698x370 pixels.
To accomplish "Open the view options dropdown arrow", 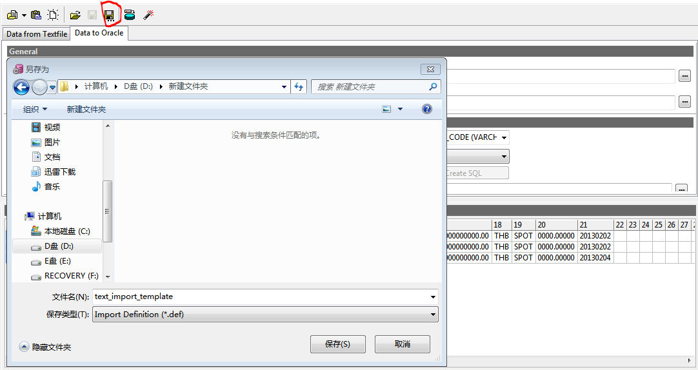I will [400, 109].
